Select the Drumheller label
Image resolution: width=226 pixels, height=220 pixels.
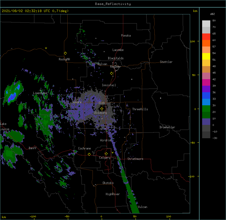(x=167, y=127)
